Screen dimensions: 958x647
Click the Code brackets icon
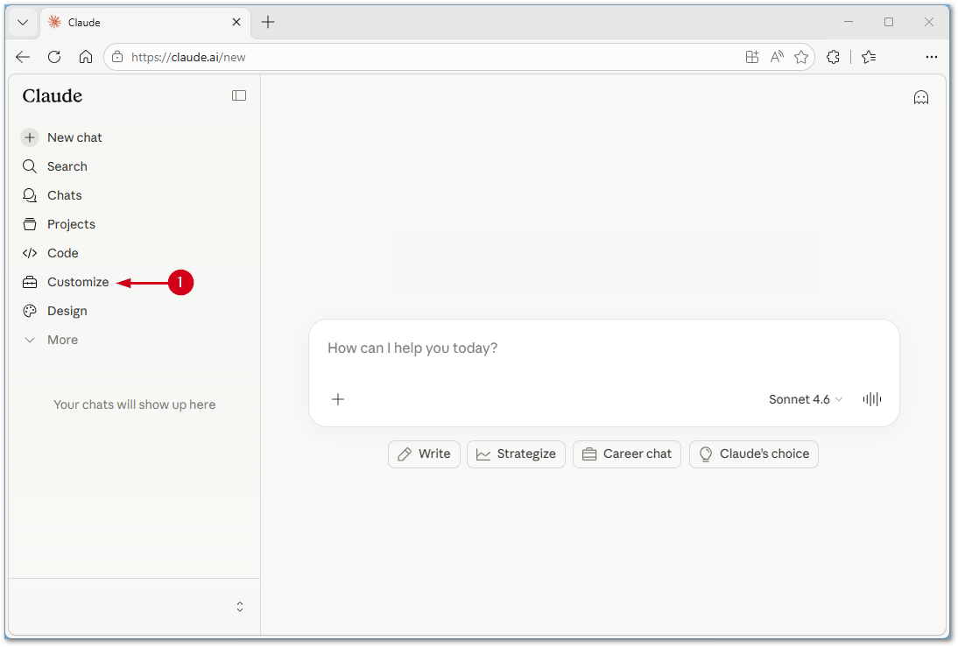[x=29, y=253]
